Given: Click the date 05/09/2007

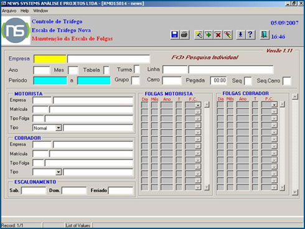Looking at the screenshot, I should tap(284, 23).
